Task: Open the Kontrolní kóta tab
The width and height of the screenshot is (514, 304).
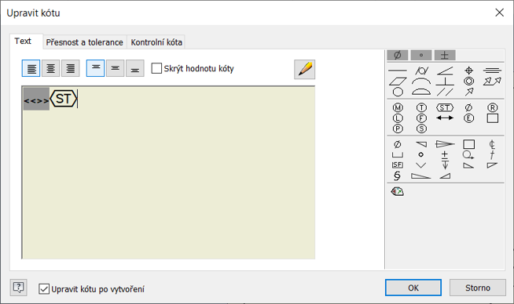Action: (x=156, y=42)
